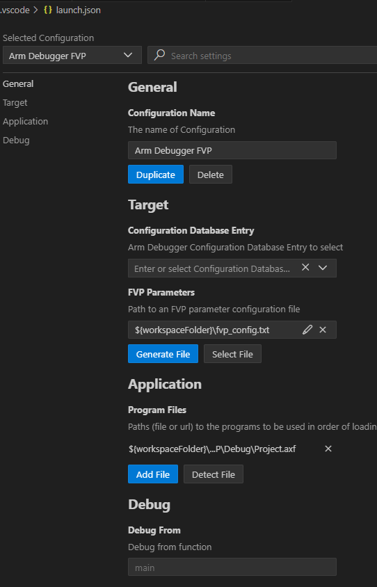Select the Project.axf program file entry
Screen dimensions: 377x587
click(x=212, y=449)
